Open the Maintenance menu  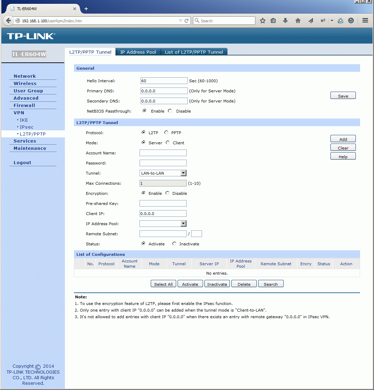coord(30,148)
